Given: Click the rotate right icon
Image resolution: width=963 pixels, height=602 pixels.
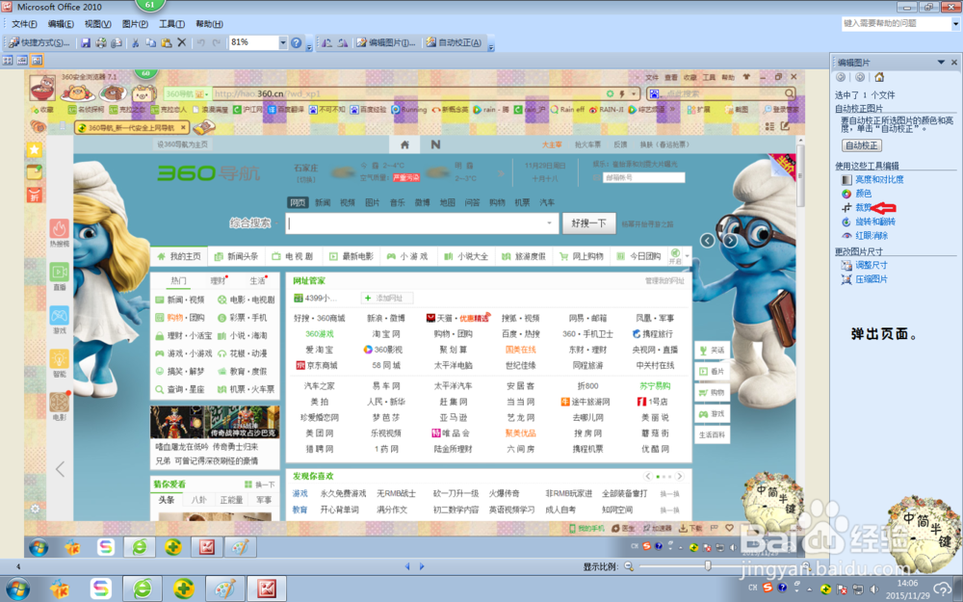Looking at the screenshot, I should tap(343, 42).
